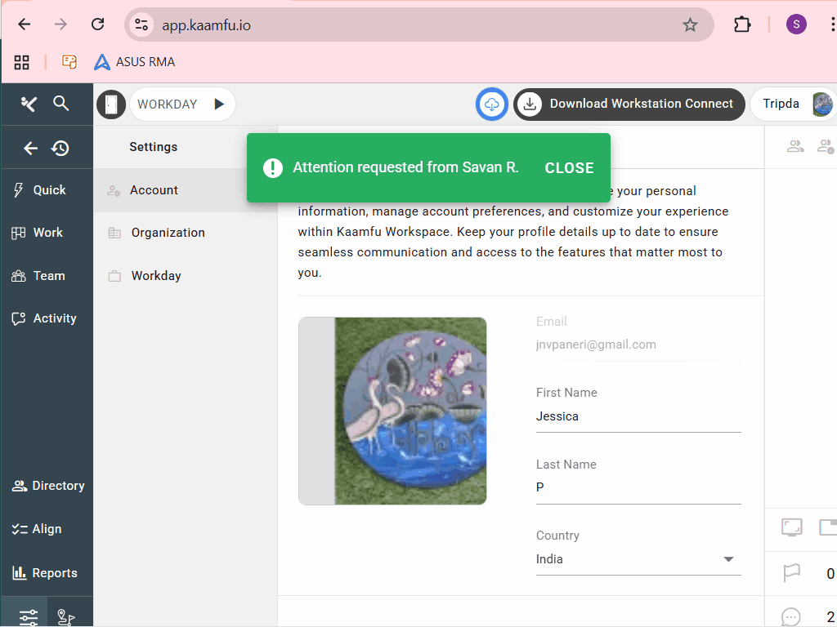This screenshot has width=837, height=627.
Task: Open the history clock icon
Action: [60, 148]
